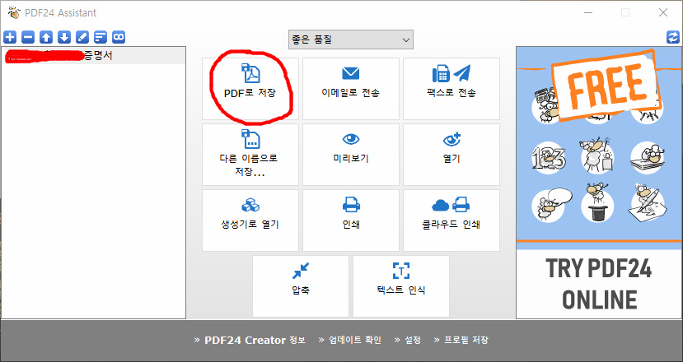Click the lines properties icon in toolbar
The image size is (683, 362).
[x=101, y=37]
